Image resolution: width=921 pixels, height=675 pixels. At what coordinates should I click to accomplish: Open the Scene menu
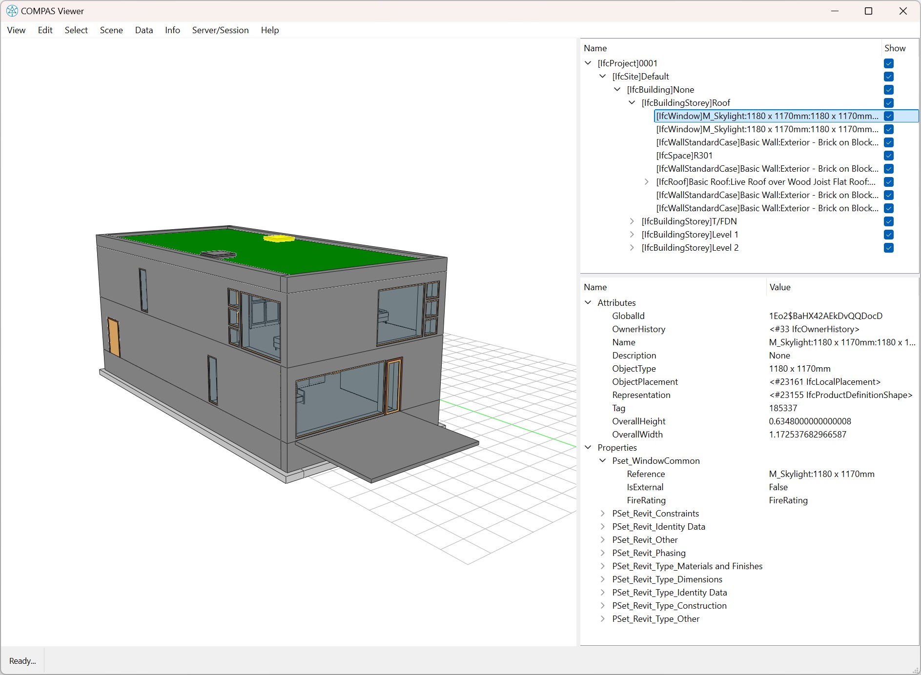coord(111,30)
